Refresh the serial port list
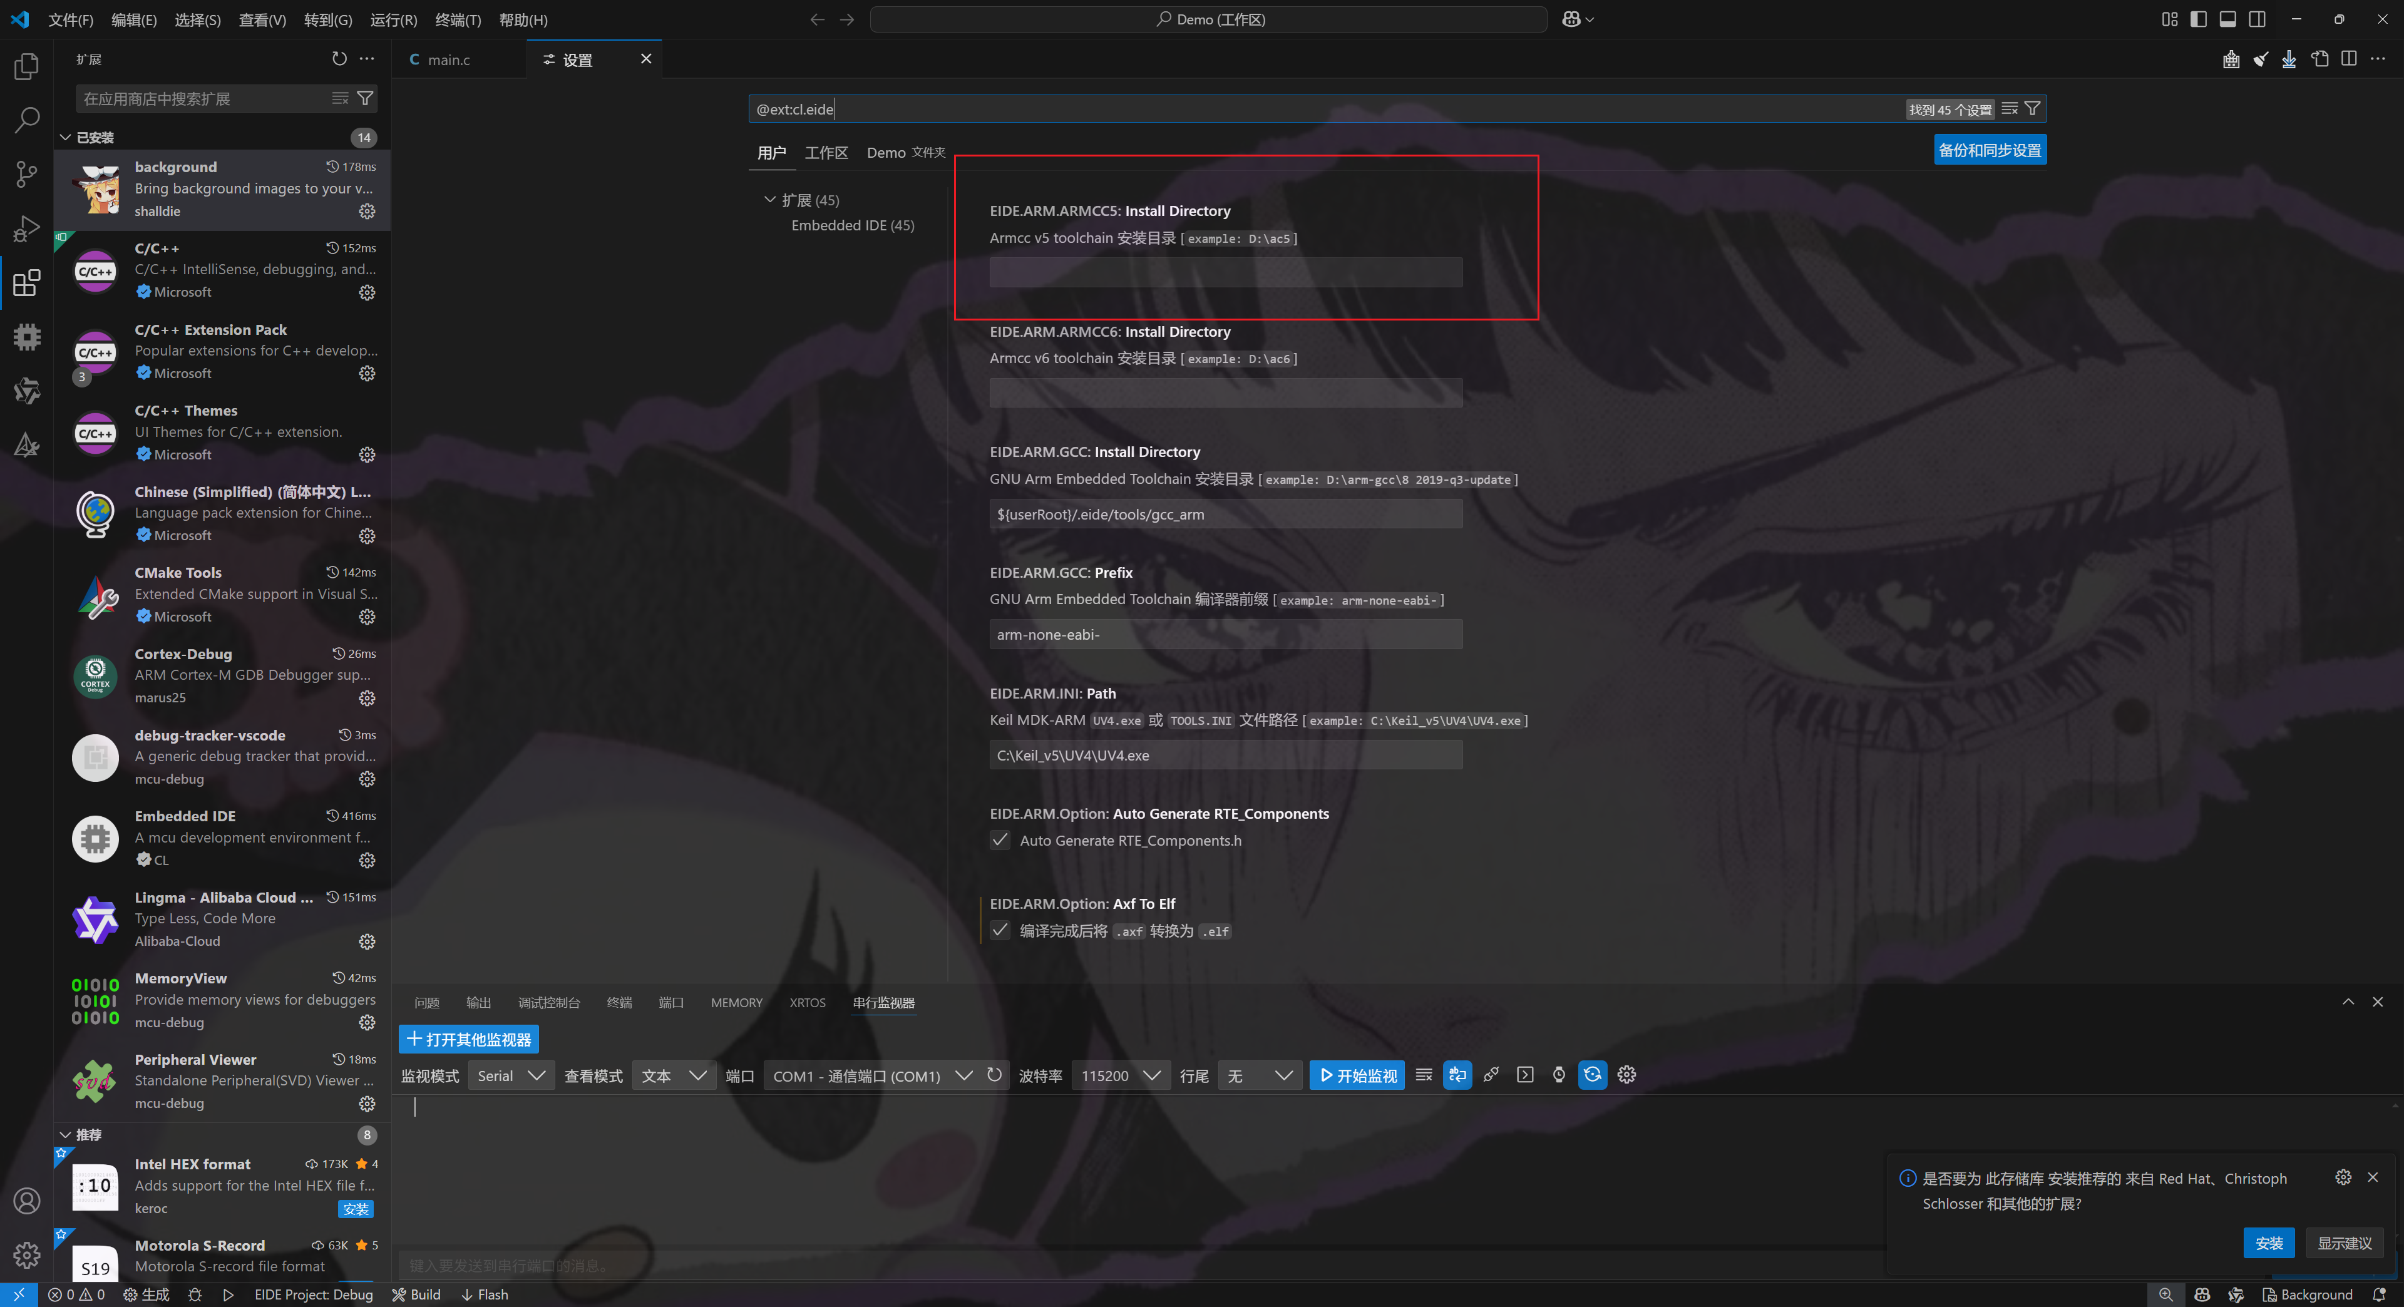The height and width of the screenshot is (1307, 2404). point(995,1075)
